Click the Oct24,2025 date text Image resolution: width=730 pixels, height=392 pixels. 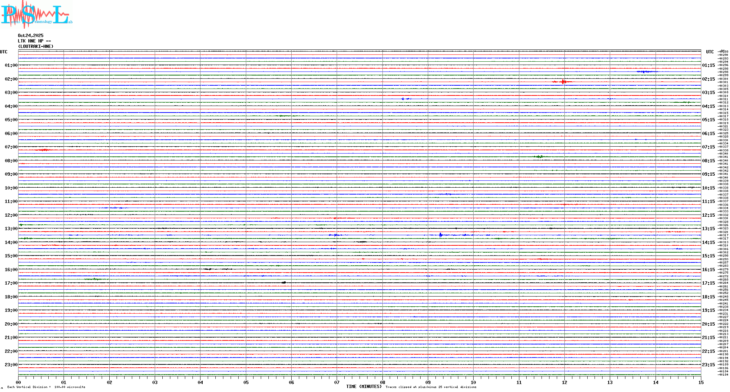click(31, 36)
